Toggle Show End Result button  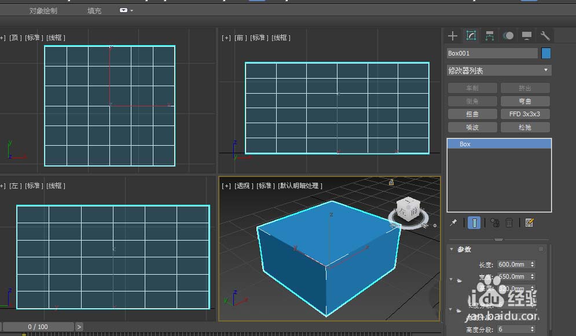coord(474,223)
